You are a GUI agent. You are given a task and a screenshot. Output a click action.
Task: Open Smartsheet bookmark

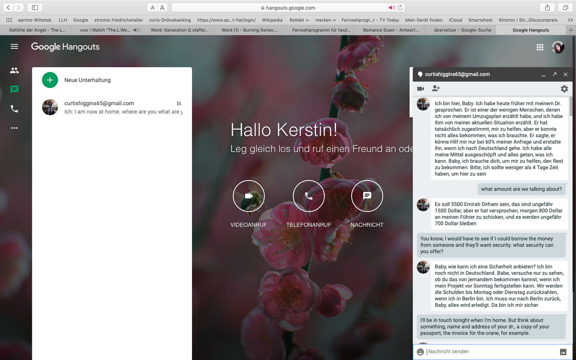click(x=480, y=20)
